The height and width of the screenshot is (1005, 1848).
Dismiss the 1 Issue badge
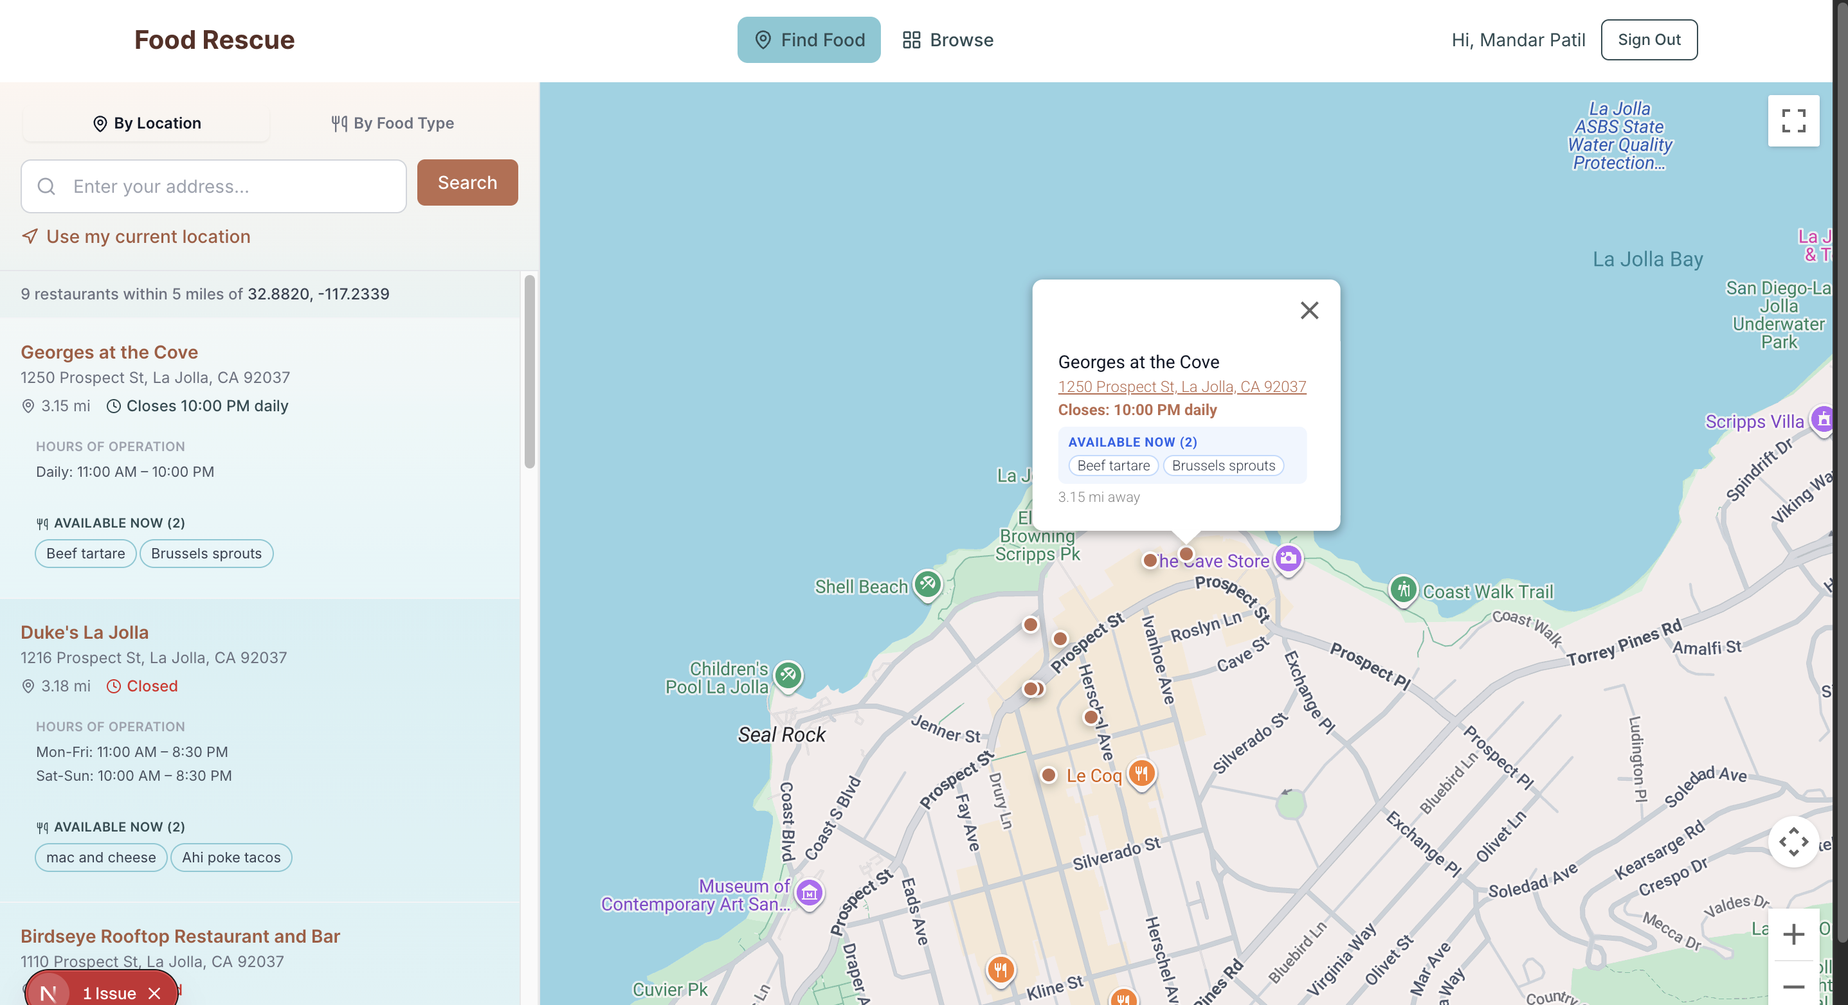tap(154, 993)
